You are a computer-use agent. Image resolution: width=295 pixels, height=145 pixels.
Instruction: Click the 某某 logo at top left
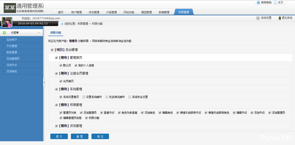click(x=10, y=8)
